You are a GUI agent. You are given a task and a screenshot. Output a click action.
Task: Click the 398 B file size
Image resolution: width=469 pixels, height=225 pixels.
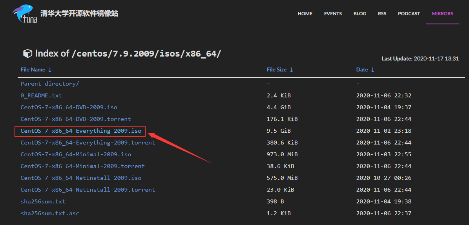(x=275, y=202)
